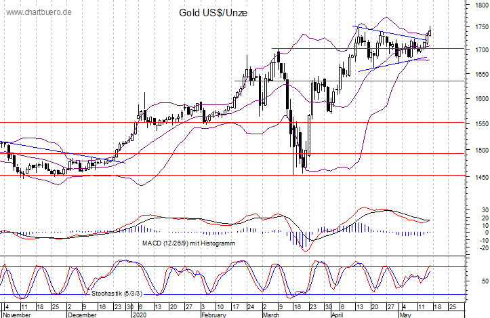The width and height of the screenshot is (490, 318).
Task: Select the February month label on the timeline
Action: coord(213,315)
